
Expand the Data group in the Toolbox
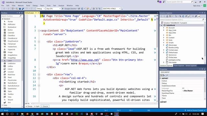tap(2, 105)
